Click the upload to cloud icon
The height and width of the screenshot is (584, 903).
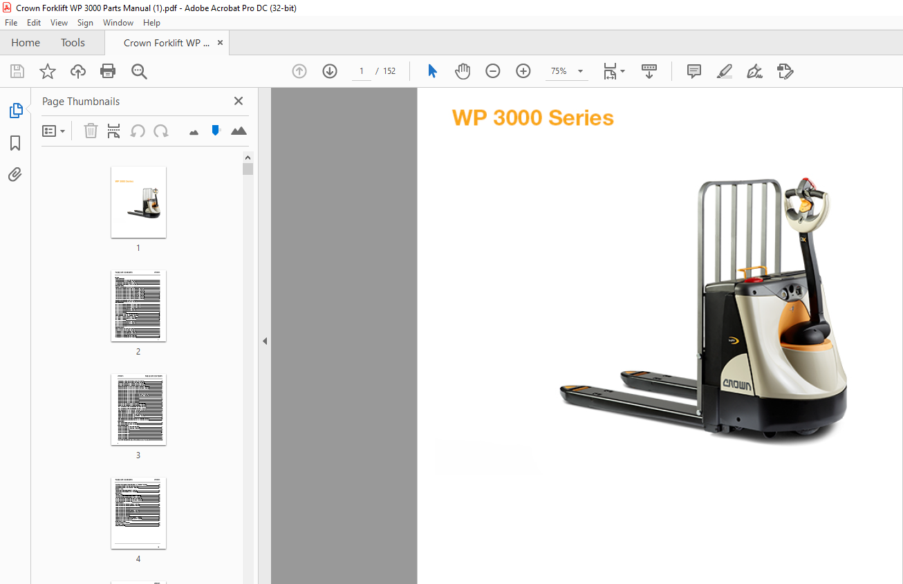pos(78,71)
